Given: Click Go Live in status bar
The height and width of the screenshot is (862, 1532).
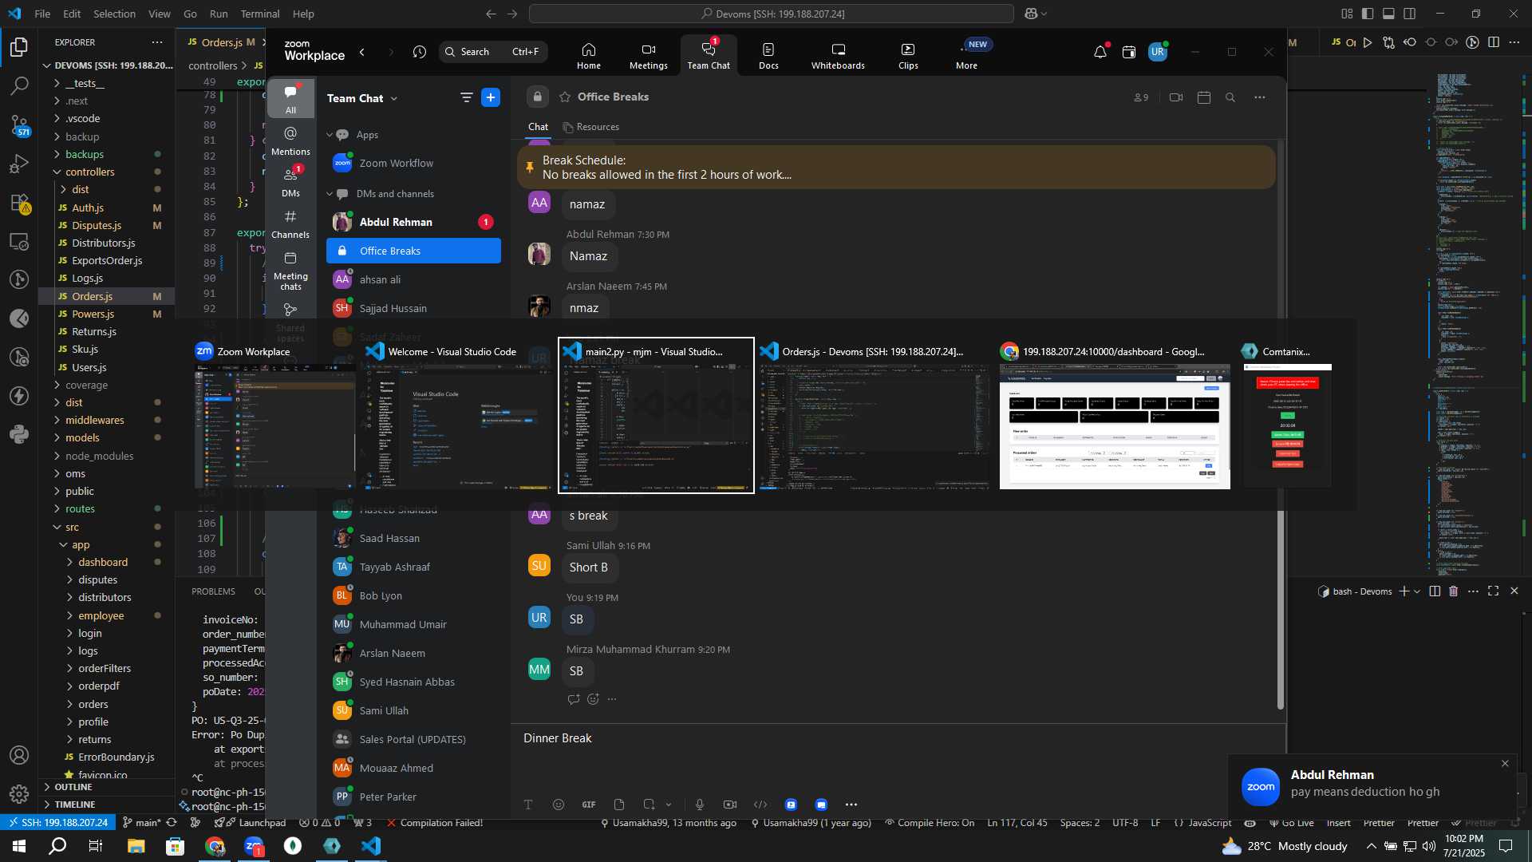Looking at the screenshot, I should (1291, 823).
